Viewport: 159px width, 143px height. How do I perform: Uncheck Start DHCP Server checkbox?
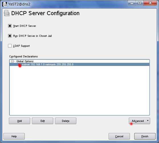point(10,26)
